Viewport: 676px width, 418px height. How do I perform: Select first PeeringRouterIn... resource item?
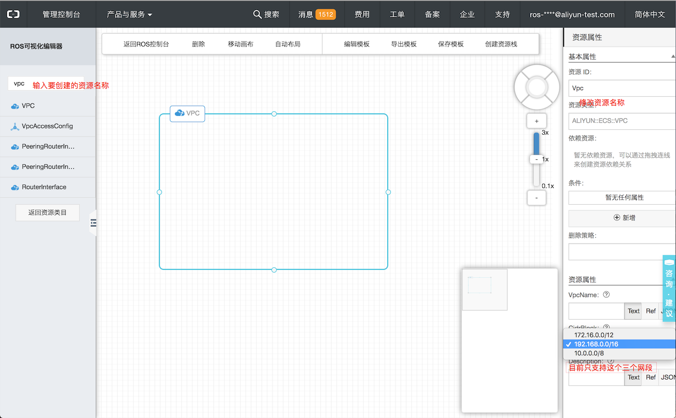(x=48, y=146)
